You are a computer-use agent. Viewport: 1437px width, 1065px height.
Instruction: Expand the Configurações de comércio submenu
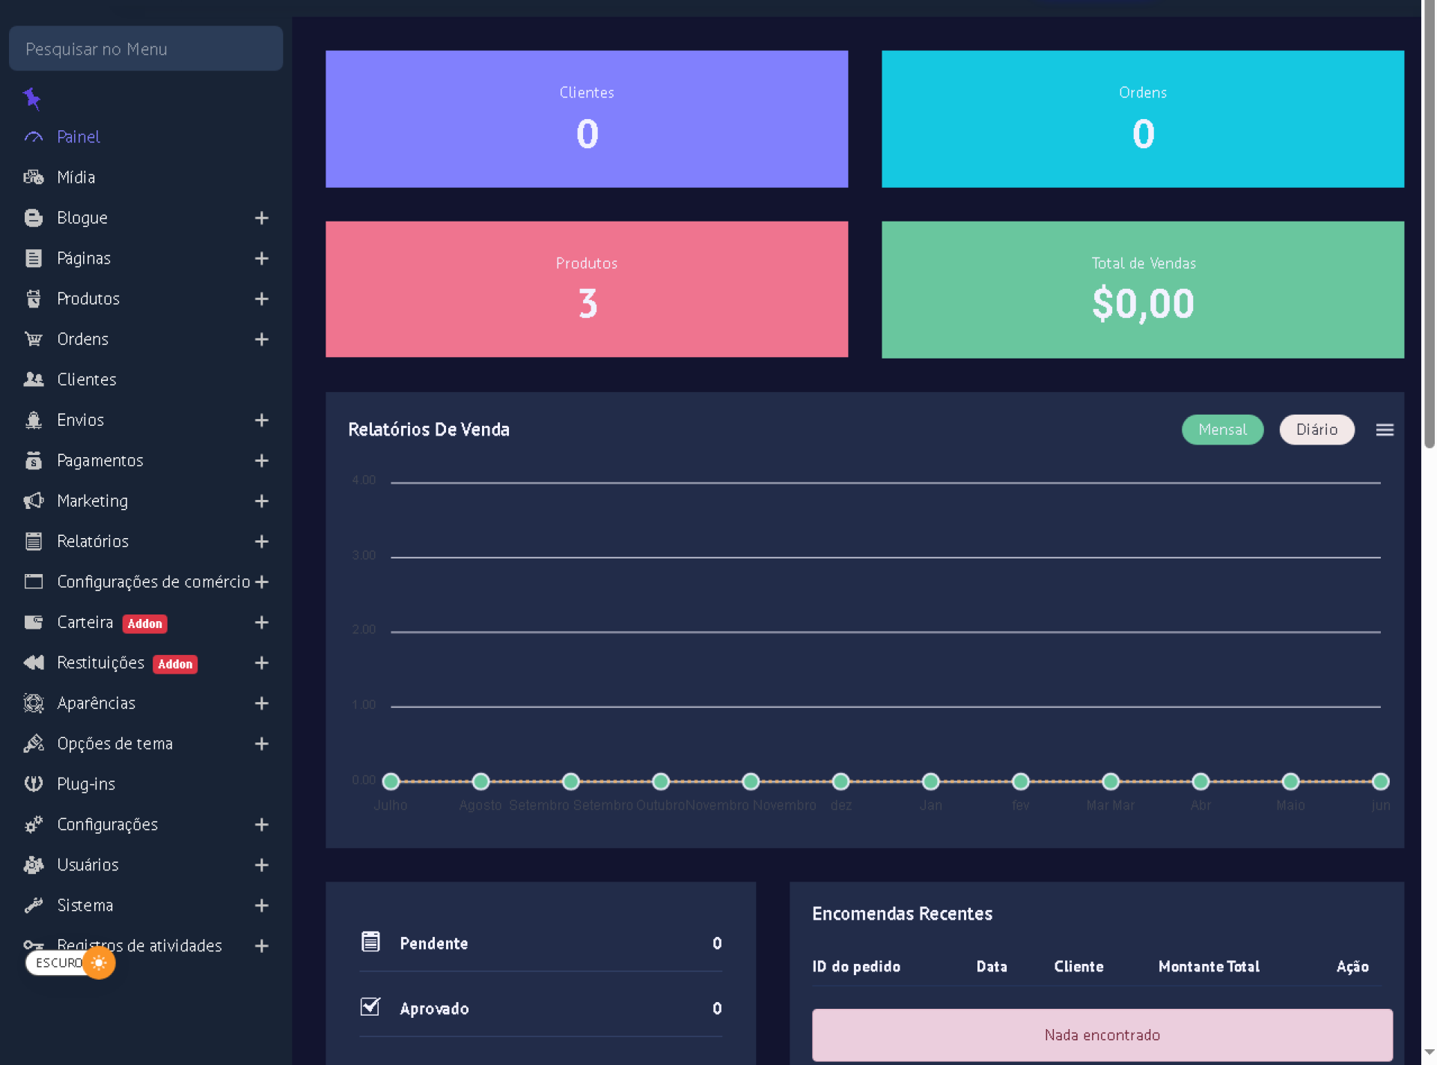pyautogui.click(x=261, y=582)
